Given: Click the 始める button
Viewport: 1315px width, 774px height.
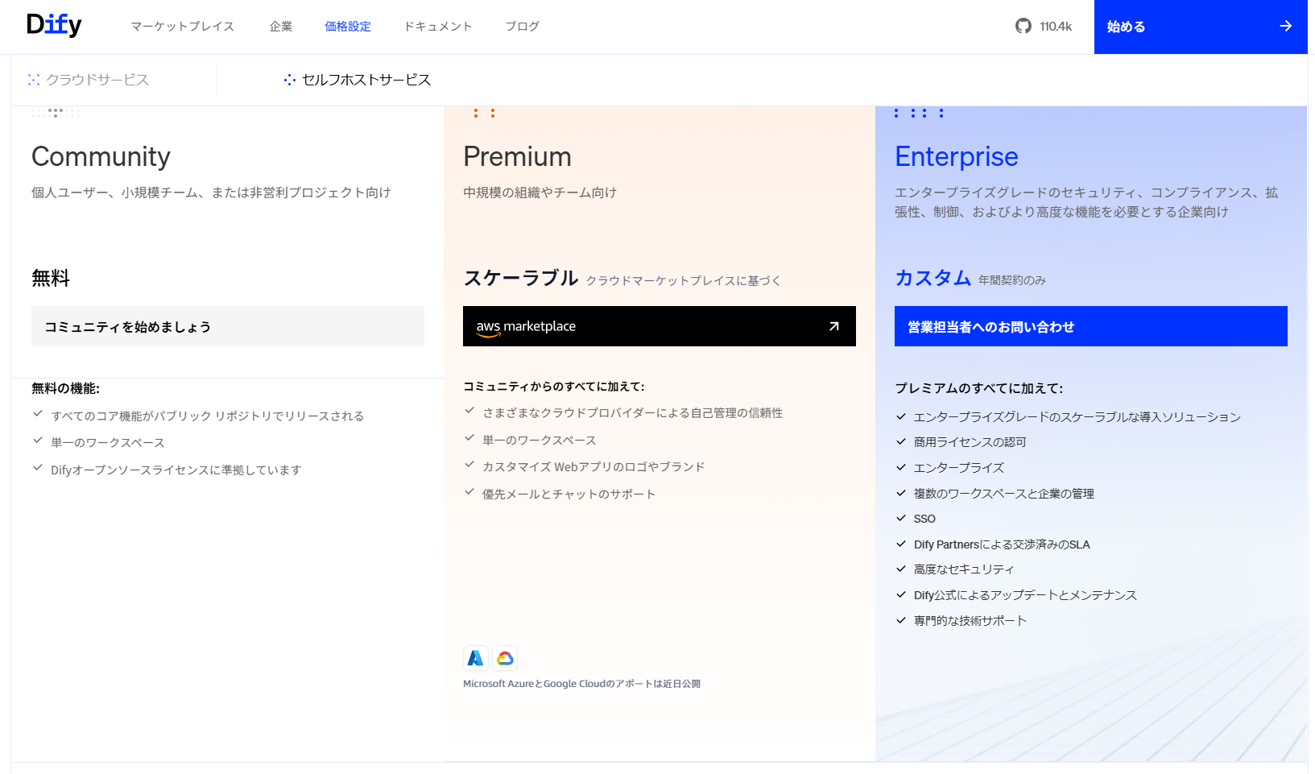Looking at the screenshot, I should click(x=1201, y=27).
